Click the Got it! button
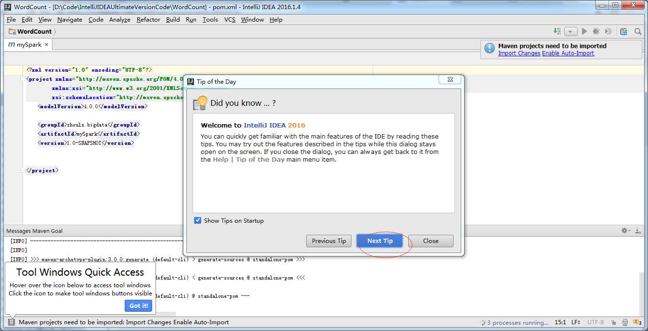 point(139,306)
